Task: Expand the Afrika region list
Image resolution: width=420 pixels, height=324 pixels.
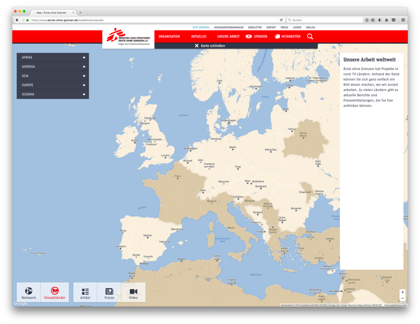Action: pos(53,58)
